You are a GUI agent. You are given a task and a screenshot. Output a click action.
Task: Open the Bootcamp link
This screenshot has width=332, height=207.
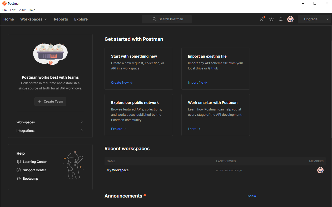pyautogui.click(x=30, y=179)
